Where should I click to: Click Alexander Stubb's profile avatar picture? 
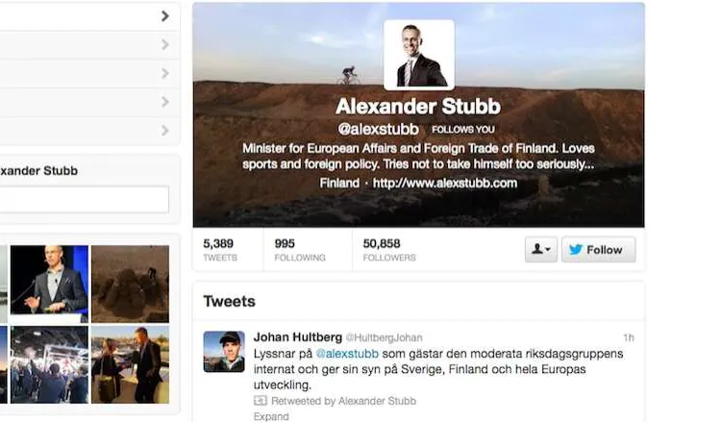419,55
